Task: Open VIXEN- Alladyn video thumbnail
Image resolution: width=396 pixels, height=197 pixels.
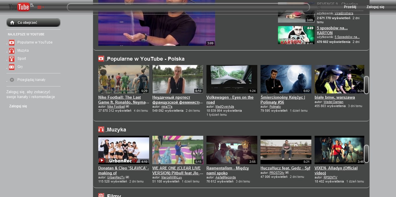Action: point(339,150)
